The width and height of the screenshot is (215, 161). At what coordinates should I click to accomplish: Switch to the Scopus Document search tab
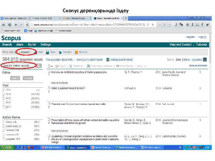[108, 18]
